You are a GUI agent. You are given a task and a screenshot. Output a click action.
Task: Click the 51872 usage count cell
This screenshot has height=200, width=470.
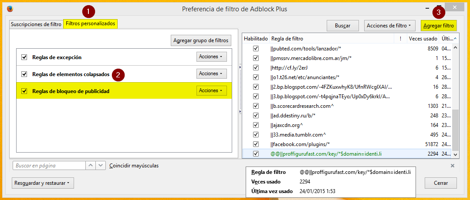coord(432,144)
